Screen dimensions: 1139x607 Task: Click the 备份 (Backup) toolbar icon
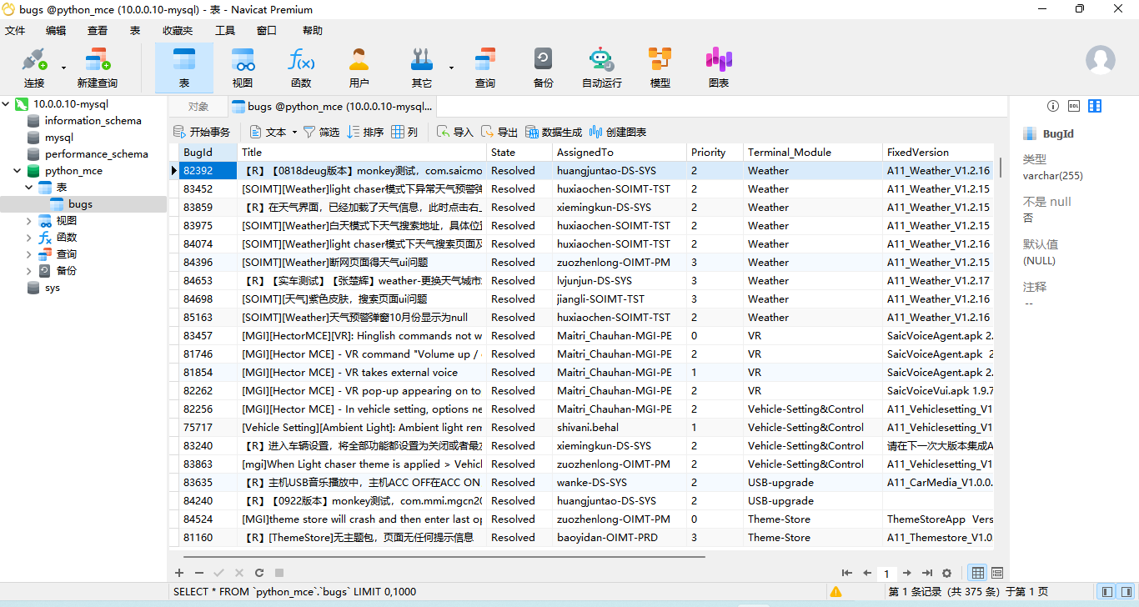tap(543, 67)
